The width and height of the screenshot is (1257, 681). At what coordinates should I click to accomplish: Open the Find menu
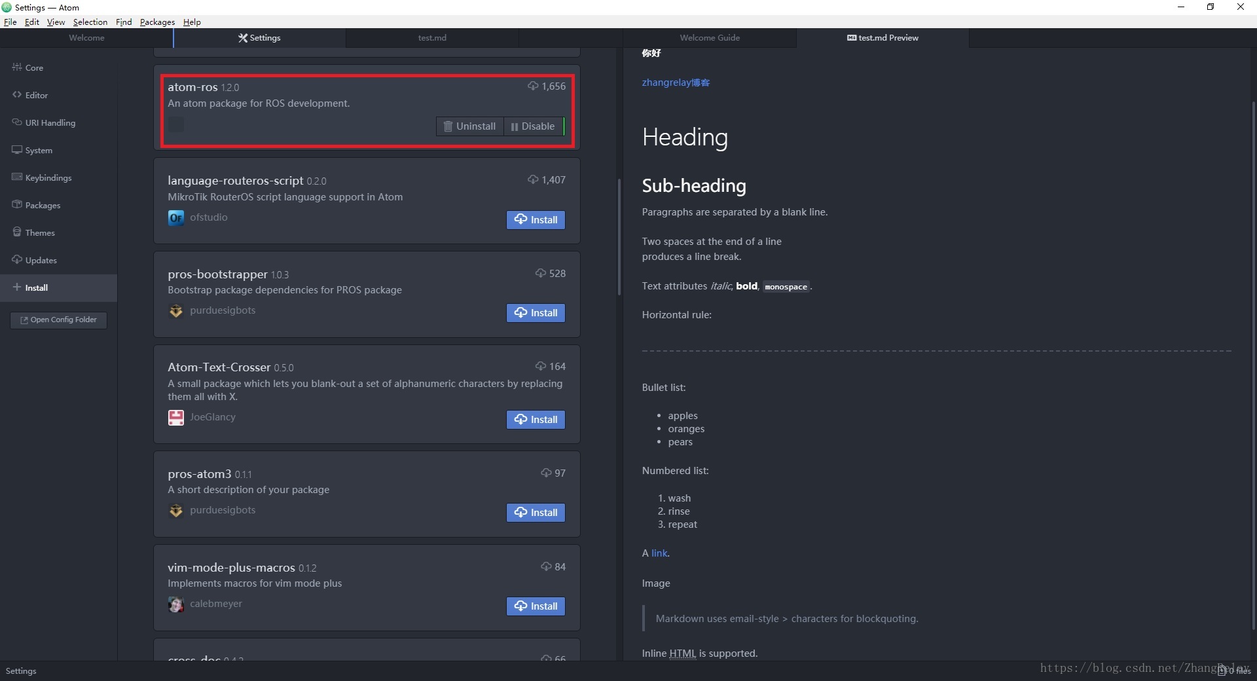pos(124,22)
